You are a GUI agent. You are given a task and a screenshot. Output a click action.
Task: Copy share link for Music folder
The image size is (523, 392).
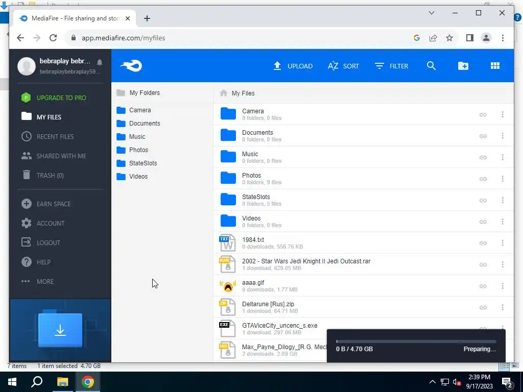tap(483, 157)
